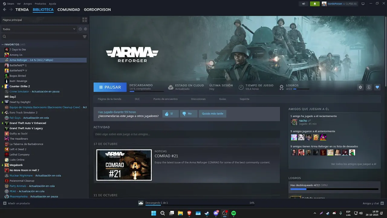Open nacho's friend avatar
Screen dimensions: 387x218
coord(294,122)
